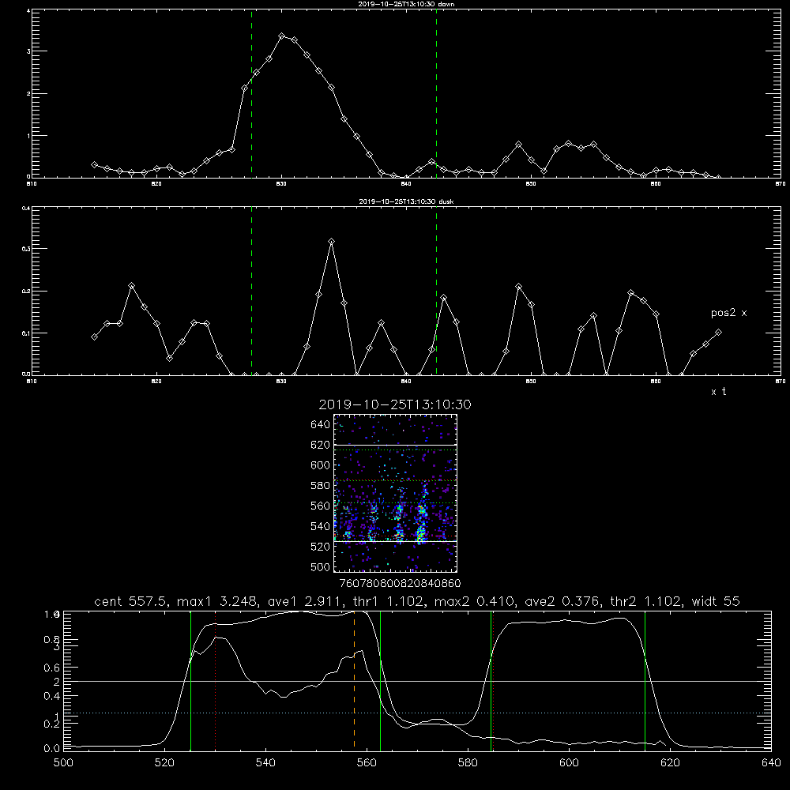Click the heat map x-axis label string '760780800820840860'
Viewport: 790px width, 790px height.
(x=400, y=583)
